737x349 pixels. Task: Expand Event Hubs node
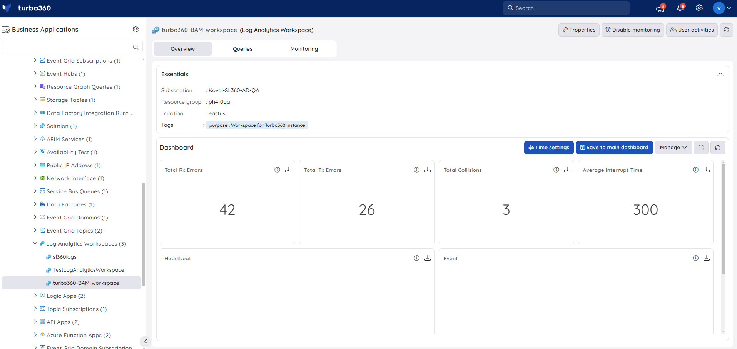35,73
